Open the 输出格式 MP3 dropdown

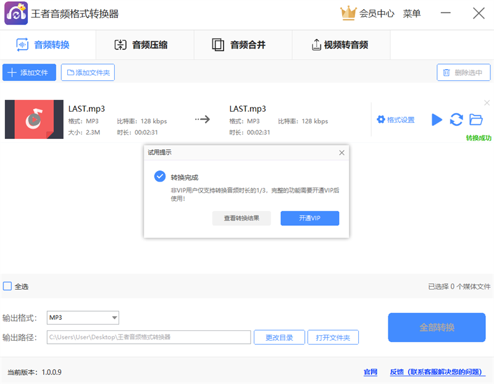(82, 317)
